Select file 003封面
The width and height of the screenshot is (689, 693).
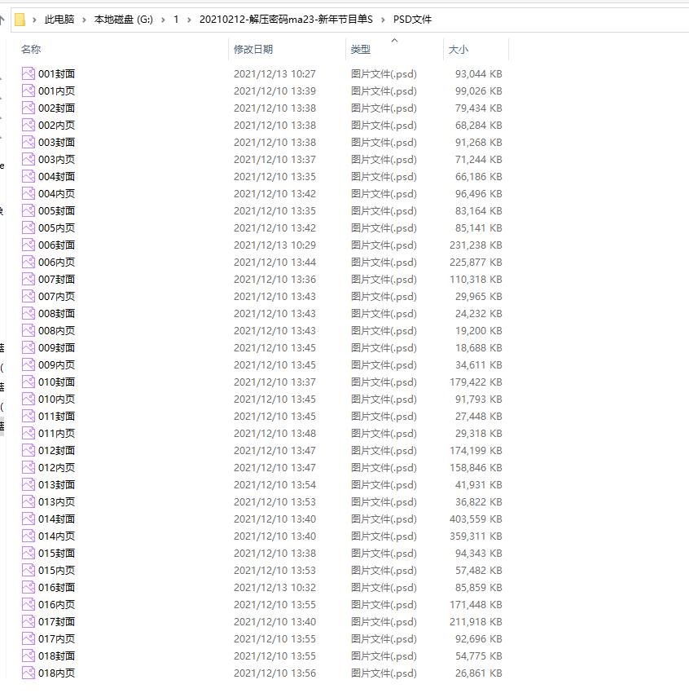point(56,143)
